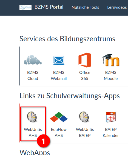Viewport: 128px width, 155px height.
Task: Launch the Office 365 icon
Action: point(85,60)
